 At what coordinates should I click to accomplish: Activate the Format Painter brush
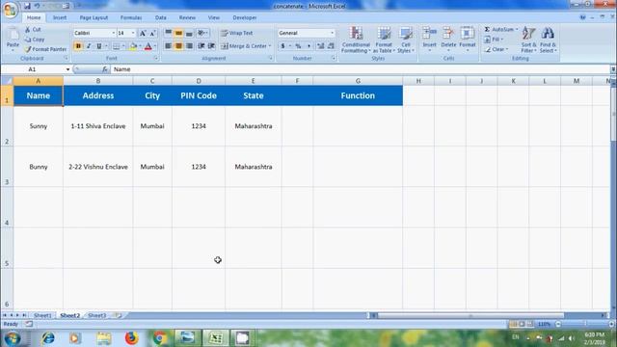45,49
